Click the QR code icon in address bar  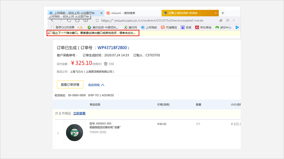pyautogui.click(x=227, y=21)
